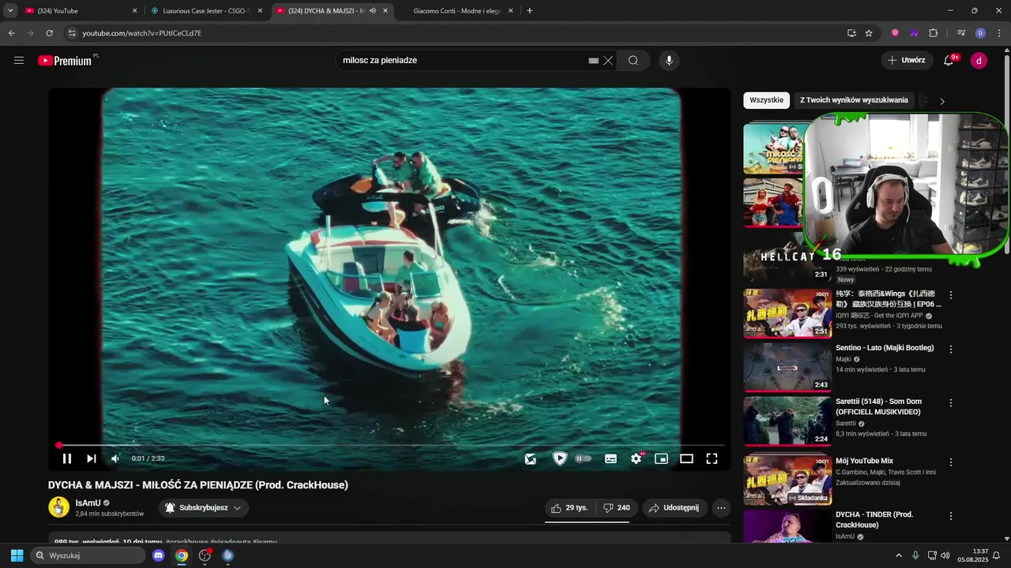
Task: Select 'Z Twoich wyników wyszukiwania' chip
Action: [854, 100]
